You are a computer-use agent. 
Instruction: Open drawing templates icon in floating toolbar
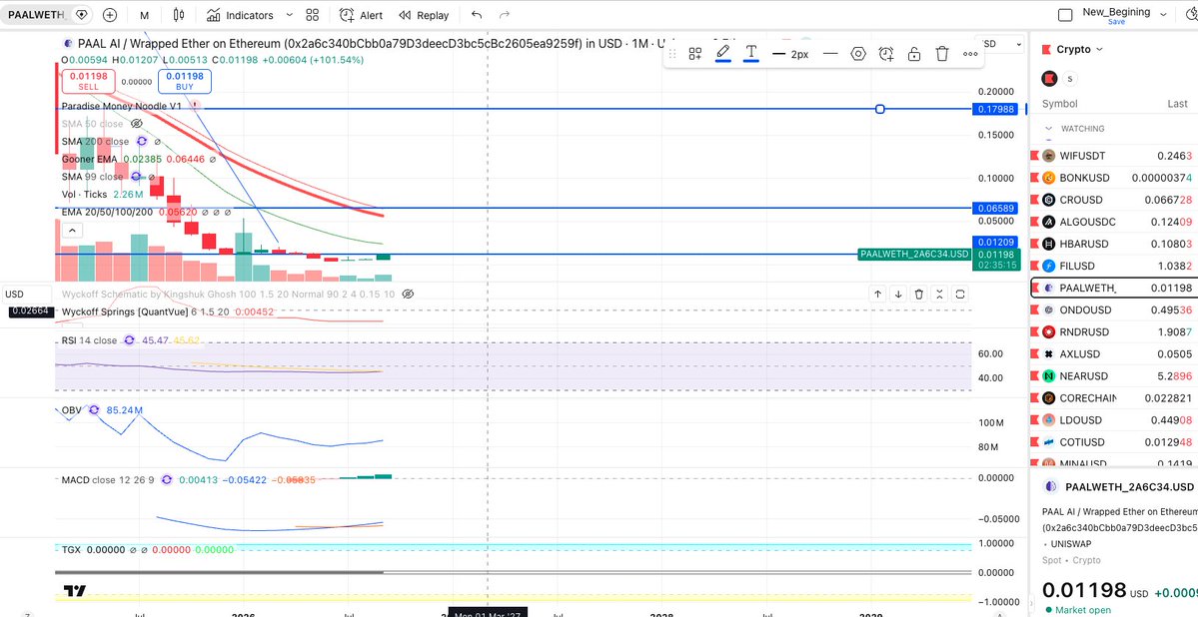tap(694, 54)
